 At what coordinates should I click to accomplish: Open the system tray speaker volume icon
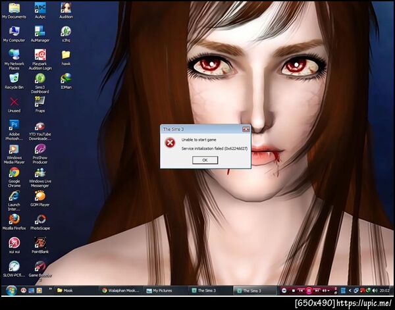(x=375, y=291)
